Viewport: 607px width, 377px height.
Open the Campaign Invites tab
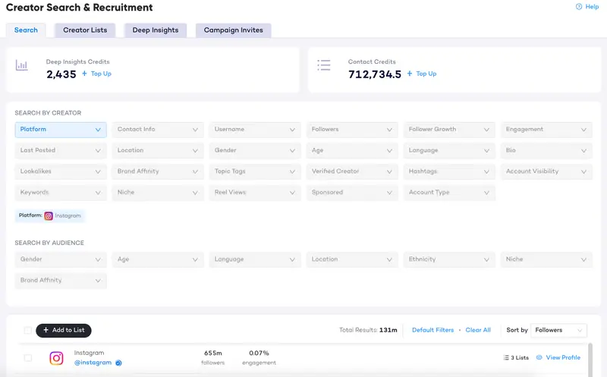(x=233, y=30)
